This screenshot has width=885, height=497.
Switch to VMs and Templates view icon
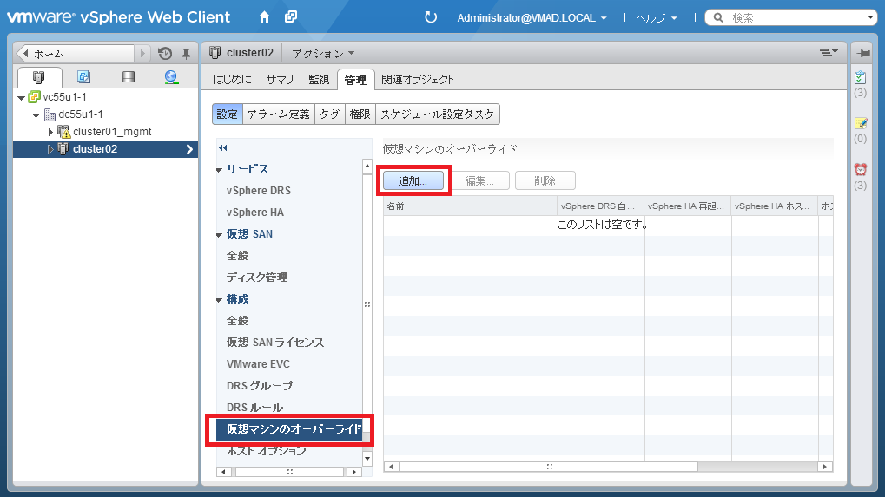[x=83, y=76]
